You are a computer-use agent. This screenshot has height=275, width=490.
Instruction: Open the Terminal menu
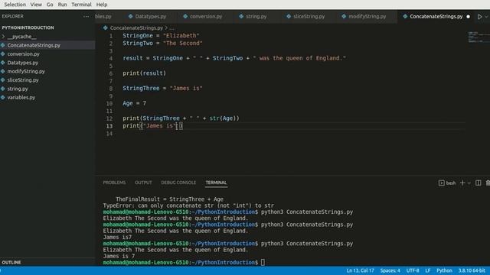pos(81,5)
